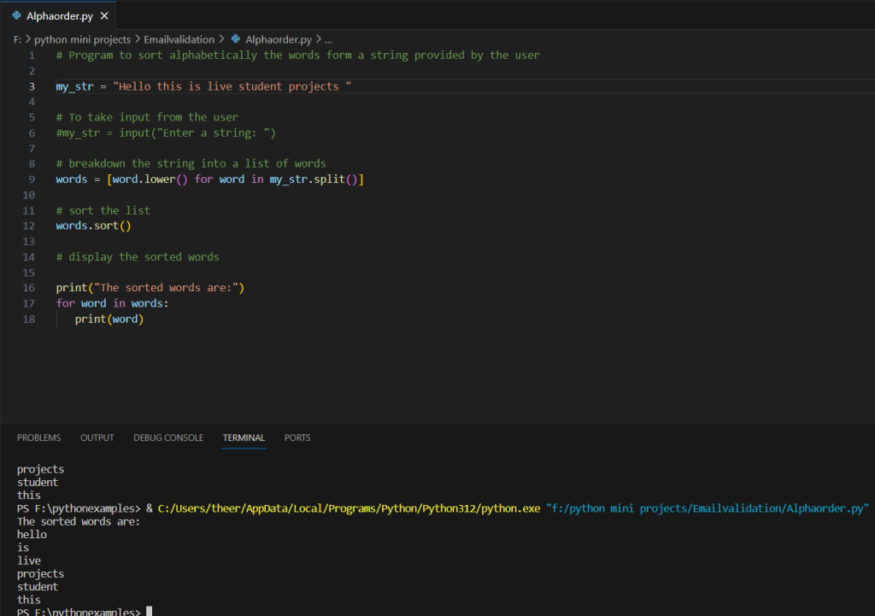Focus the terminal prompt cursor at bottom
Viewport: 875px width, 616px height.
point(149,612)
